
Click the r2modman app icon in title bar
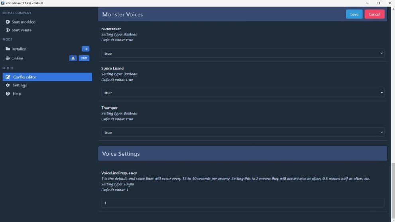click(x=3, y=3)
